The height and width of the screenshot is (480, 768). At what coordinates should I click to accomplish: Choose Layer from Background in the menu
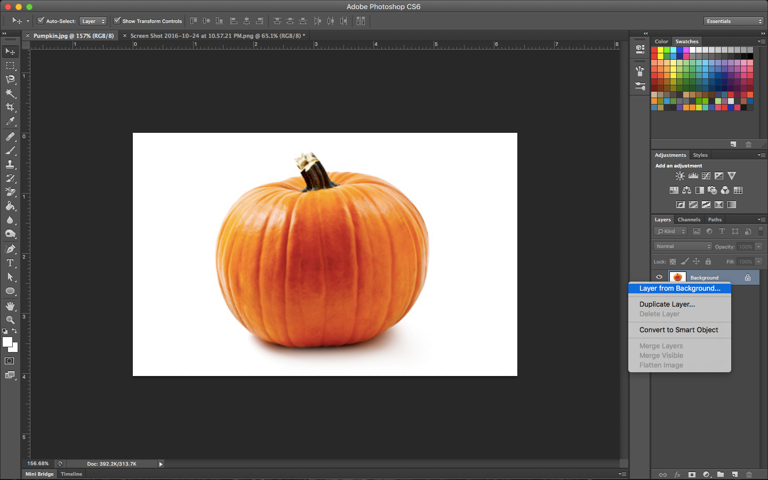(x=679, y=288)
